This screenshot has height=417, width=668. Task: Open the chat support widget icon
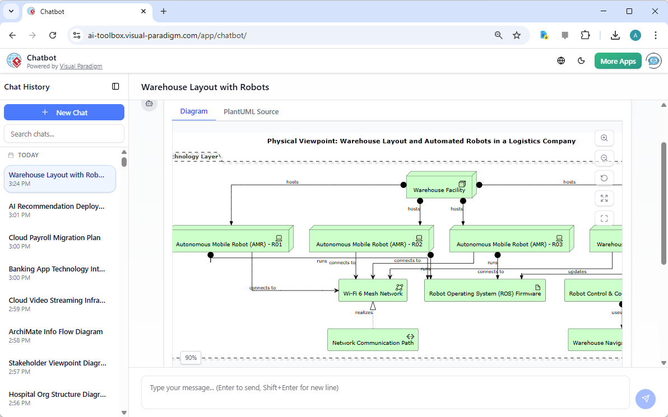coord(653,60)
